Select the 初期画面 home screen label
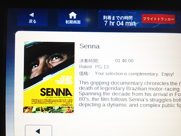Screen dimensions: 181x136 pos(73,22)
